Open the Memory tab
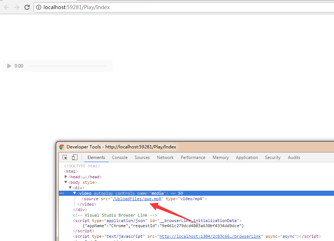The height and width of the screenshot is (241, 334). (220, 158)
